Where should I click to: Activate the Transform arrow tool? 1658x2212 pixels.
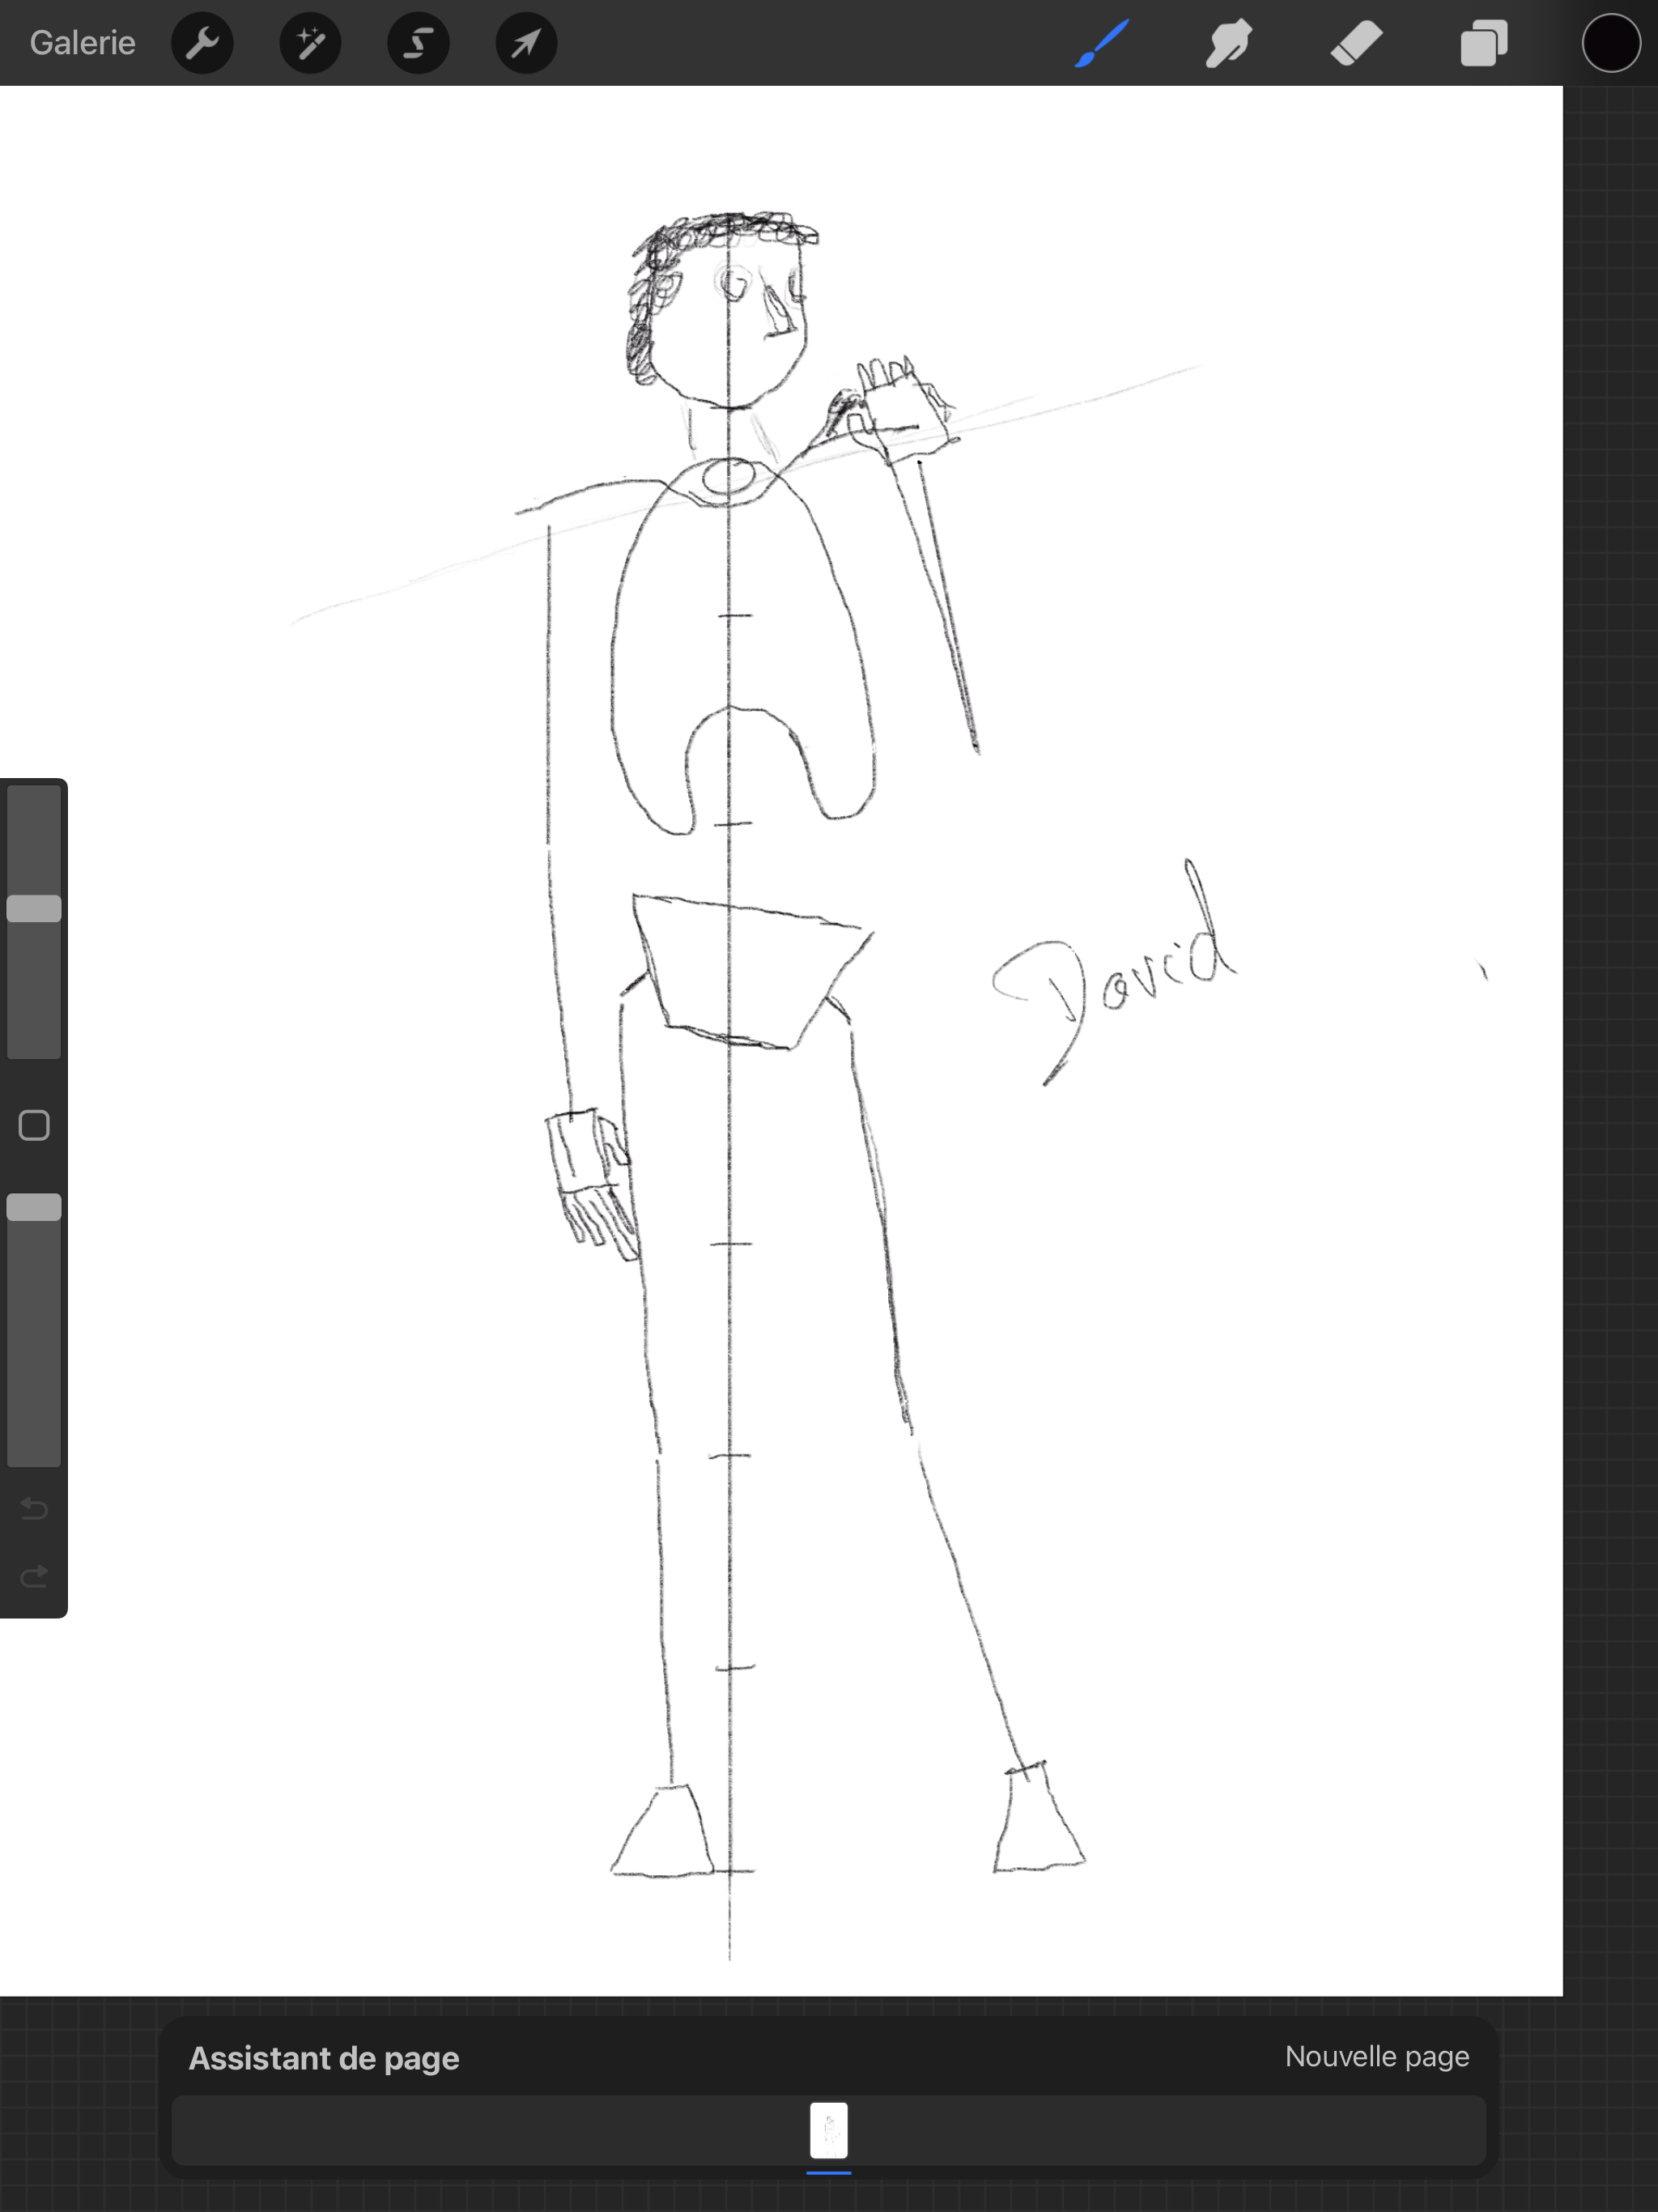(x=526, y=43)
